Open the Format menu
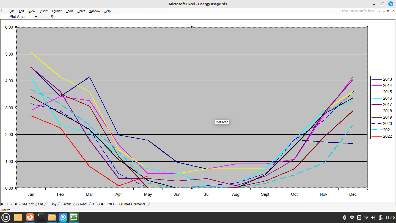Image resolution: width=396 pixels, height=223 pixels. 57,11
